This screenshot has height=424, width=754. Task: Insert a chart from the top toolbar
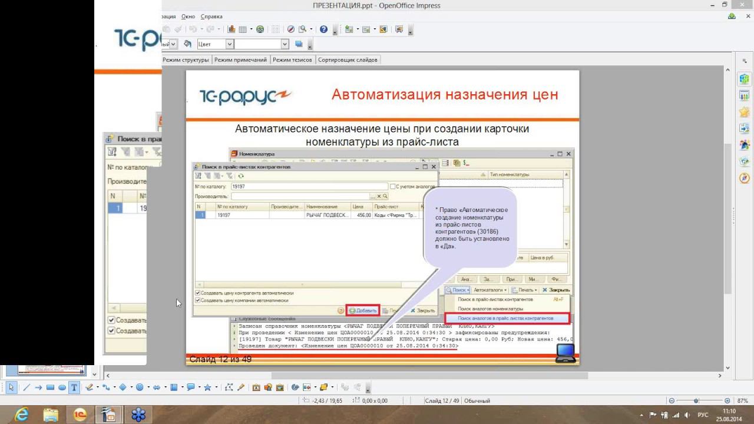pyautogui.click(x=232, y=29)
